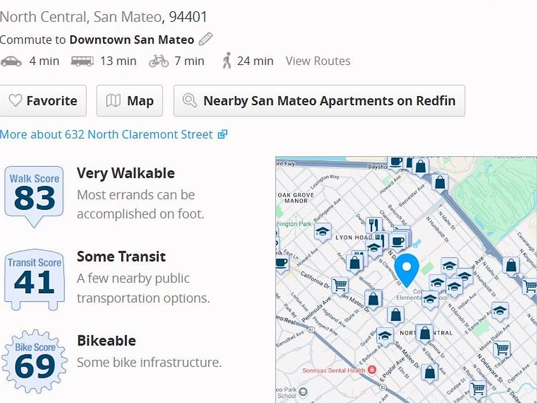Click the Sonrisas Dental Health map marker

point(371,371)
